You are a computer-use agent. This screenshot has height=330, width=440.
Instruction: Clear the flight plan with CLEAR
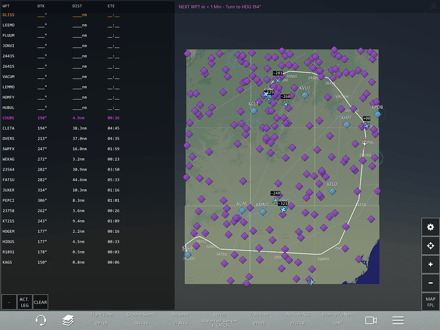(x=40, y=301)
